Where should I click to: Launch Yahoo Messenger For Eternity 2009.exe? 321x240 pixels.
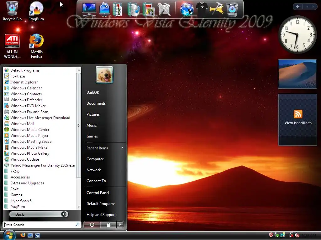point(40,165)
